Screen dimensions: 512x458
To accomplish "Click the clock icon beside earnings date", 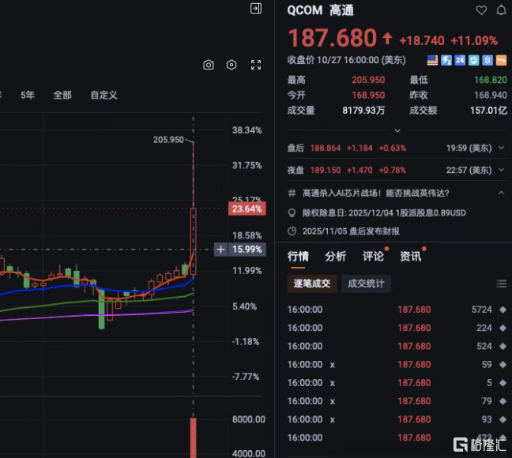I will click(292, 231).
